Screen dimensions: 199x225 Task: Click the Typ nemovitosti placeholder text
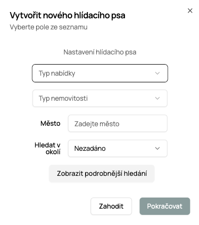[63, 98]
